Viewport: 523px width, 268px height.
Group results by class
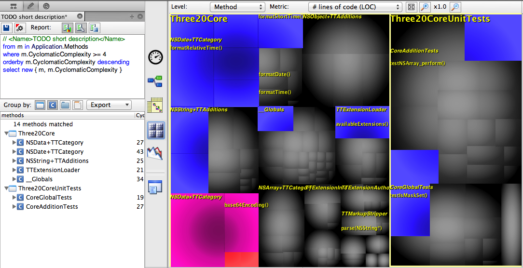[x=52, y=106]
